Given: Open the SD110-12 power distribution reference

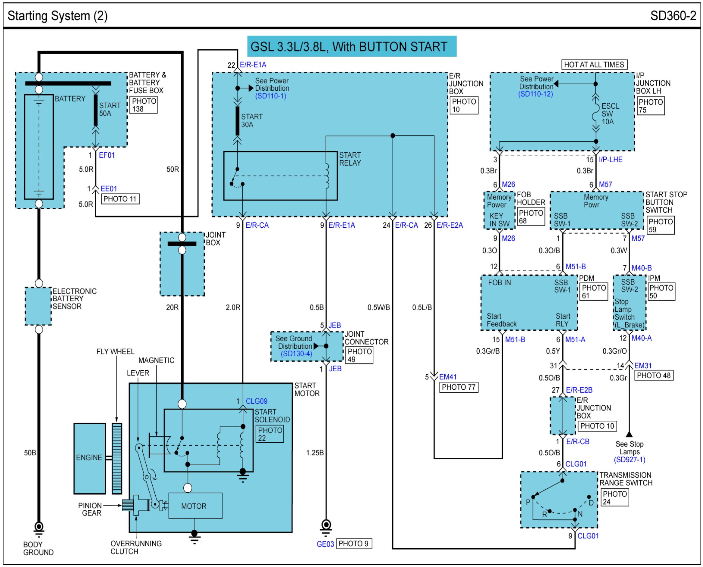Looking at the screenshot, I should click(x=536, y=94).
